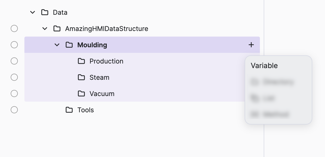Select the radio button for Vacuum
The width and height of the screenshot is (325, 157).
14,94
